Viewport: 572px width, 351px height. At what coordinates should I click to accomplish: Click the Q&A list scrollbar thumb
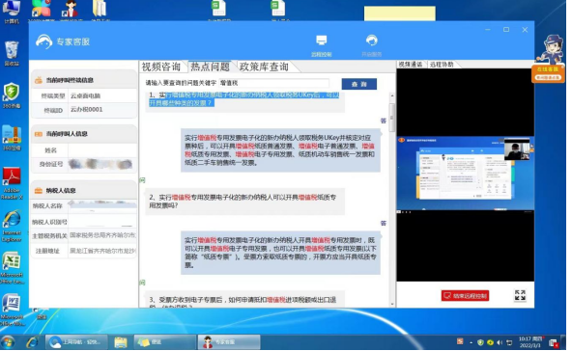coord(392,118)
